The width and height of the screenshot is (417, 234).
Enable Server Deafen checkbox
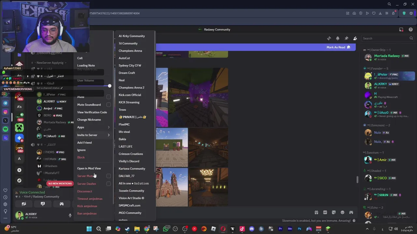[108, 184]
